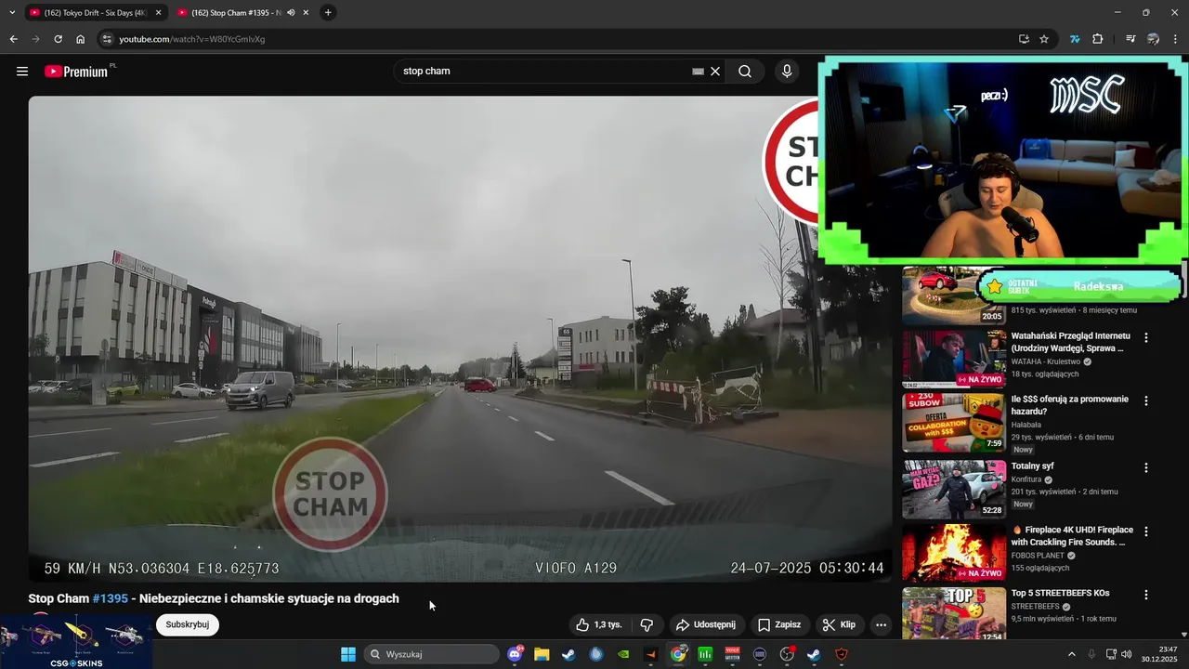Bookmark this page with star icon
This screenshot has height=669, width=1189.
[x=1044, y=39]
